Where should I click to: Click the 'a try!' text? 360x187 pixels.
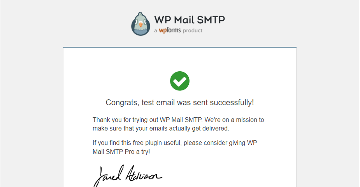[x=143, y=152]
